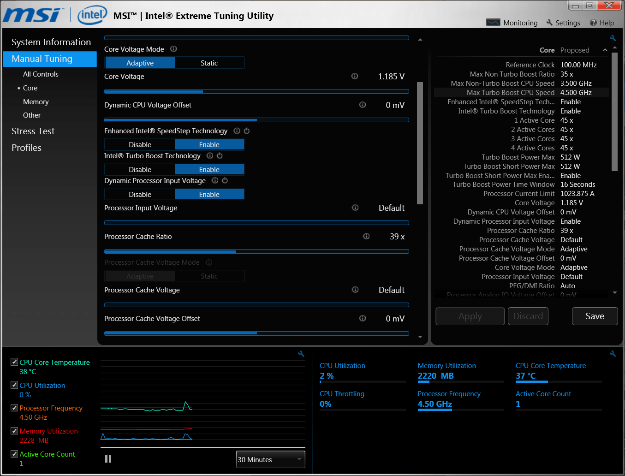
Task: Disable Dynamic Processor Input Voltage
Action: tap(140, 194)
